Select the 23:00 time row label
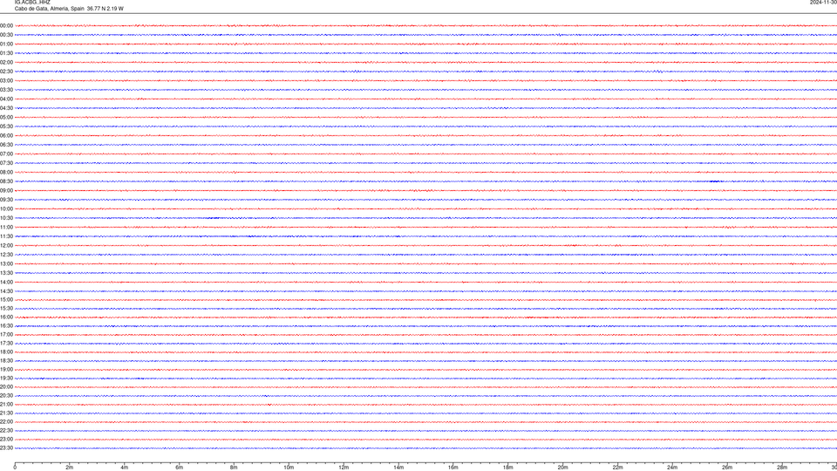 (x=6, y=440)
